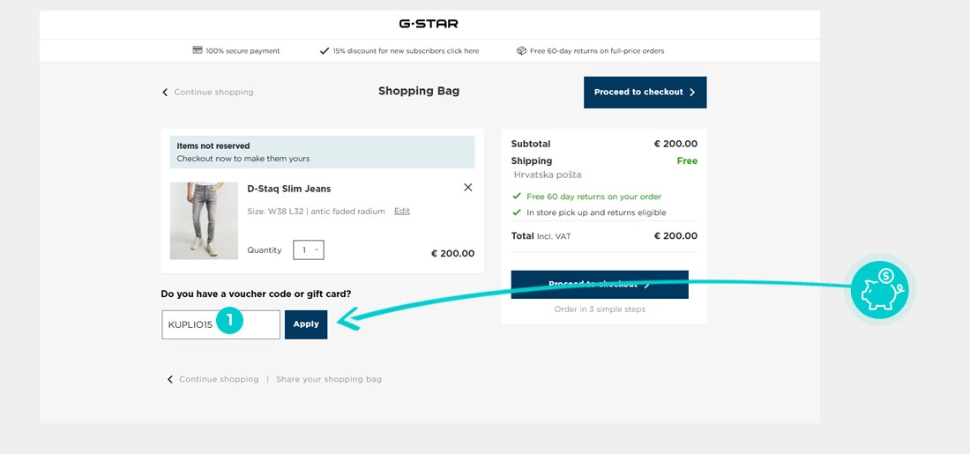The image size is (970, 454).
Task: Open the Quantity dropdown
Action: click(309, 250)
